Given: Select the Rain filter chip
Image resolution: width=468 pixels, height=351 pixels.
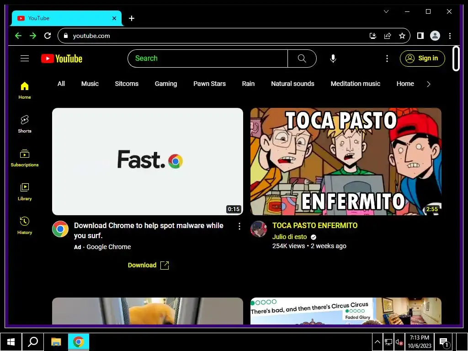Looking at the screenshot, I should coord(248,84).
